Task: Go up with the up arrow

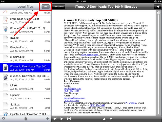Action: coord(104,119)
